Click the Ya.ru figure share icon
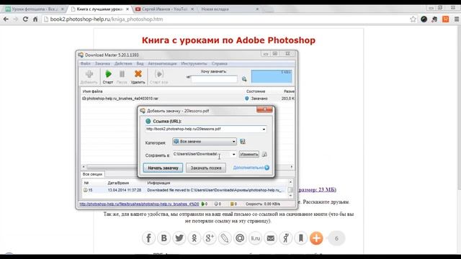Screen dimensions: 461x259 pos(286,238)
